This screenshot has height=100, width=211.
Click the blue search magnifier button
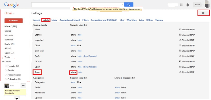129,5
